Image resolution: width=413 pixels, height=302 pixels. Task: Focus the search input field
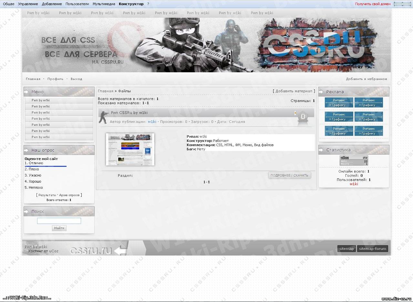tap(59, 221)
